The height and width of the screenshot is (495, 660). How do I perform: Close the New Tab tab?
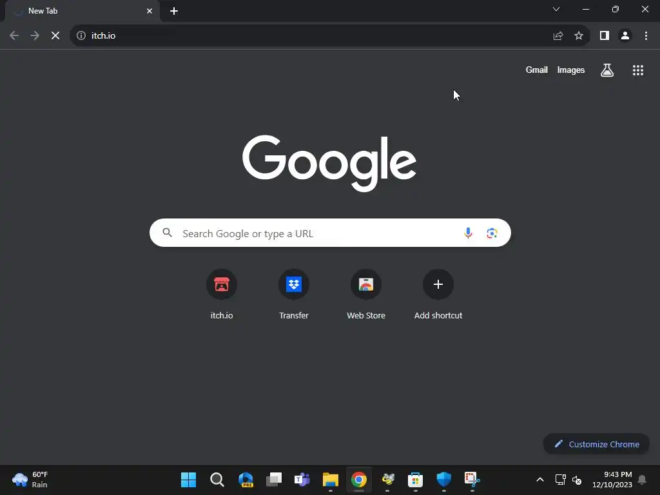pos(150,11)
